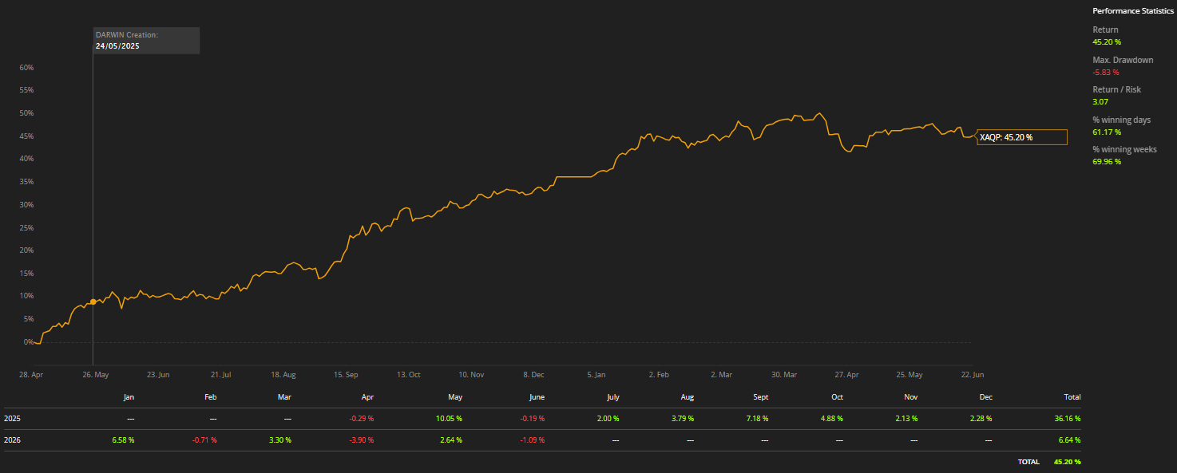Viewport: 1177px width, 473px height.
Task: Click the 15. Sep x-axis date label
Action: [346, 374]
